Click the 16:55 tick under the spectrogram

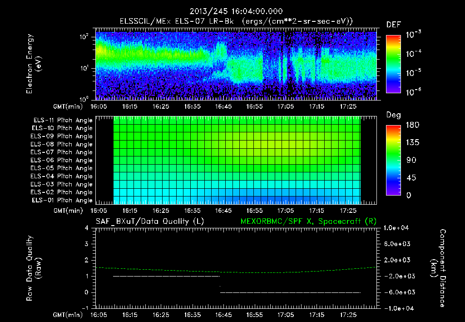click(x=254, y=106)
